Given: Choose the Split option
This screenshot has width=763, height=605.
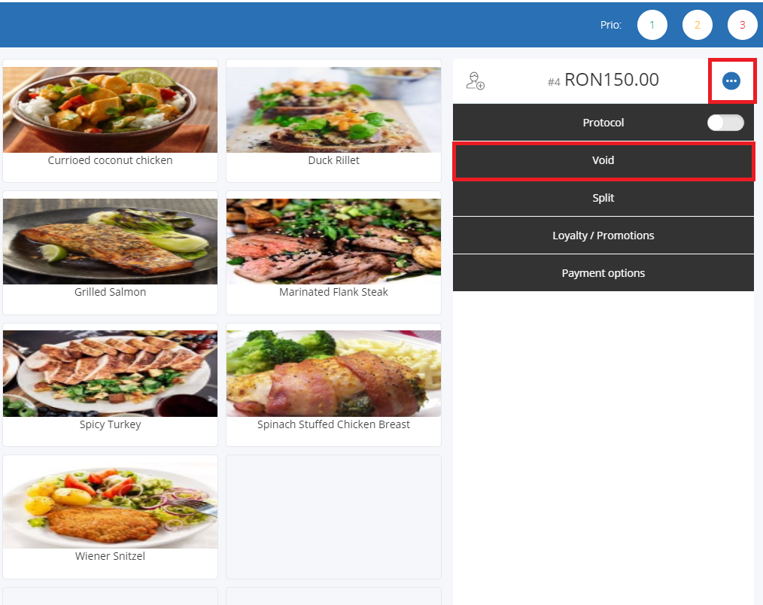Looking at the screenshot, I should 603,198.
